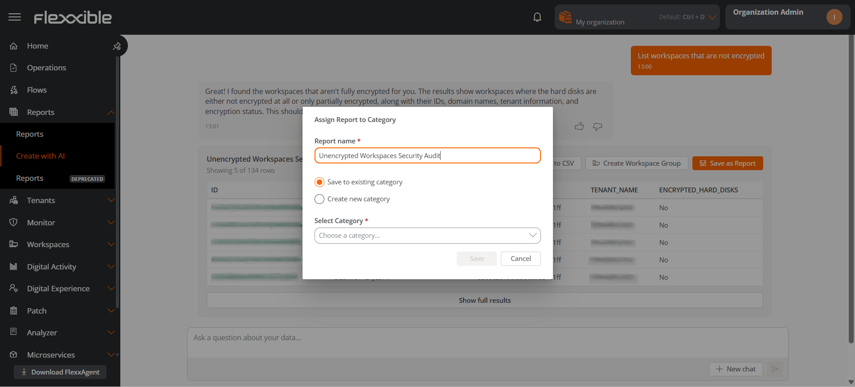Select Create new category option
The height and width of the screenshot is (387, 855).
319,199
